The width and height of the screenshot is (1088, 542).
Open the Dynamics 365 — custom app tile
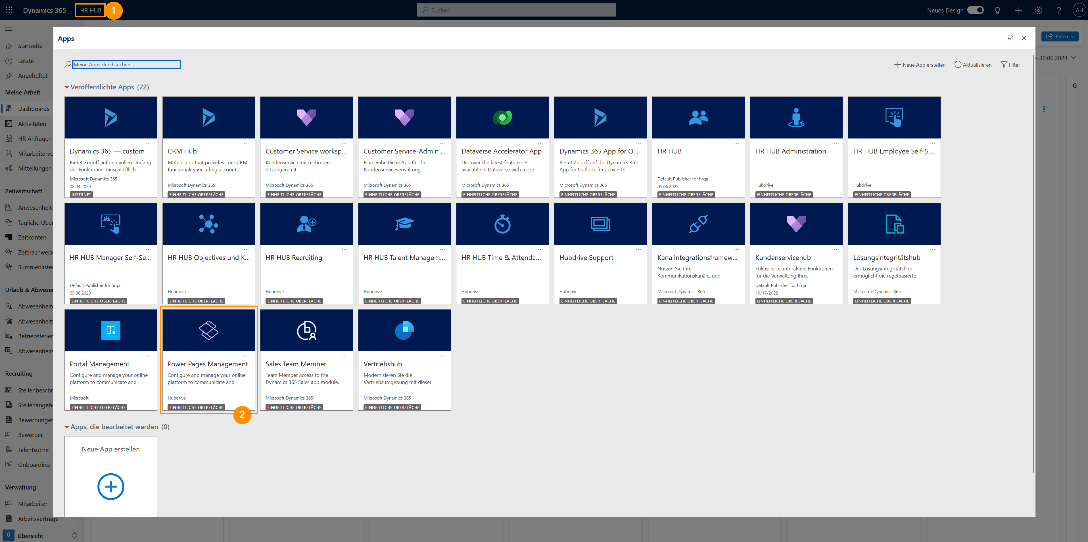coord(111,147)
